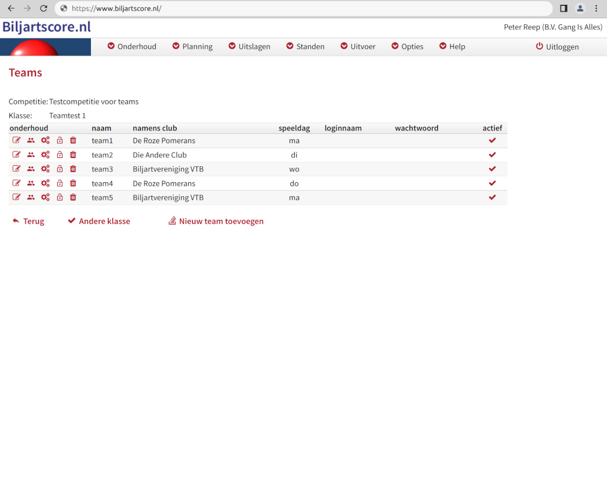Click the browser address bar
This screenshot has height=497, width=607.
(307, 9)
